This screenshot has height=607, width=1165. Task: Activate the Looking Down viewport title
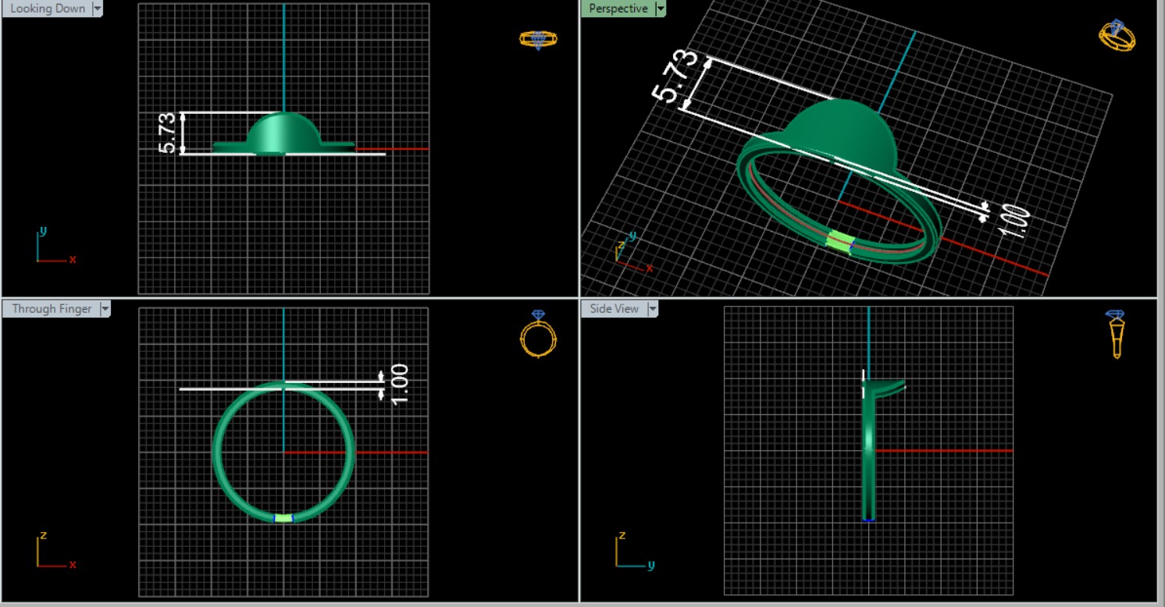[x=48, y=9]
